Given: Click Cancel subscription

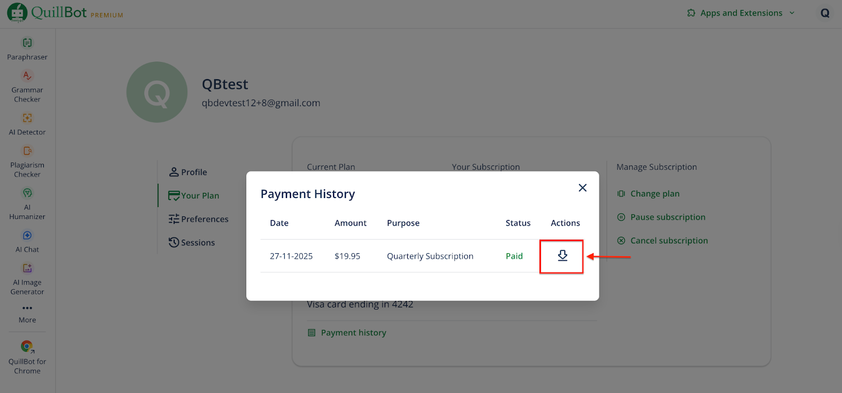Looking at the screenshot, I should tap(668, 241).
